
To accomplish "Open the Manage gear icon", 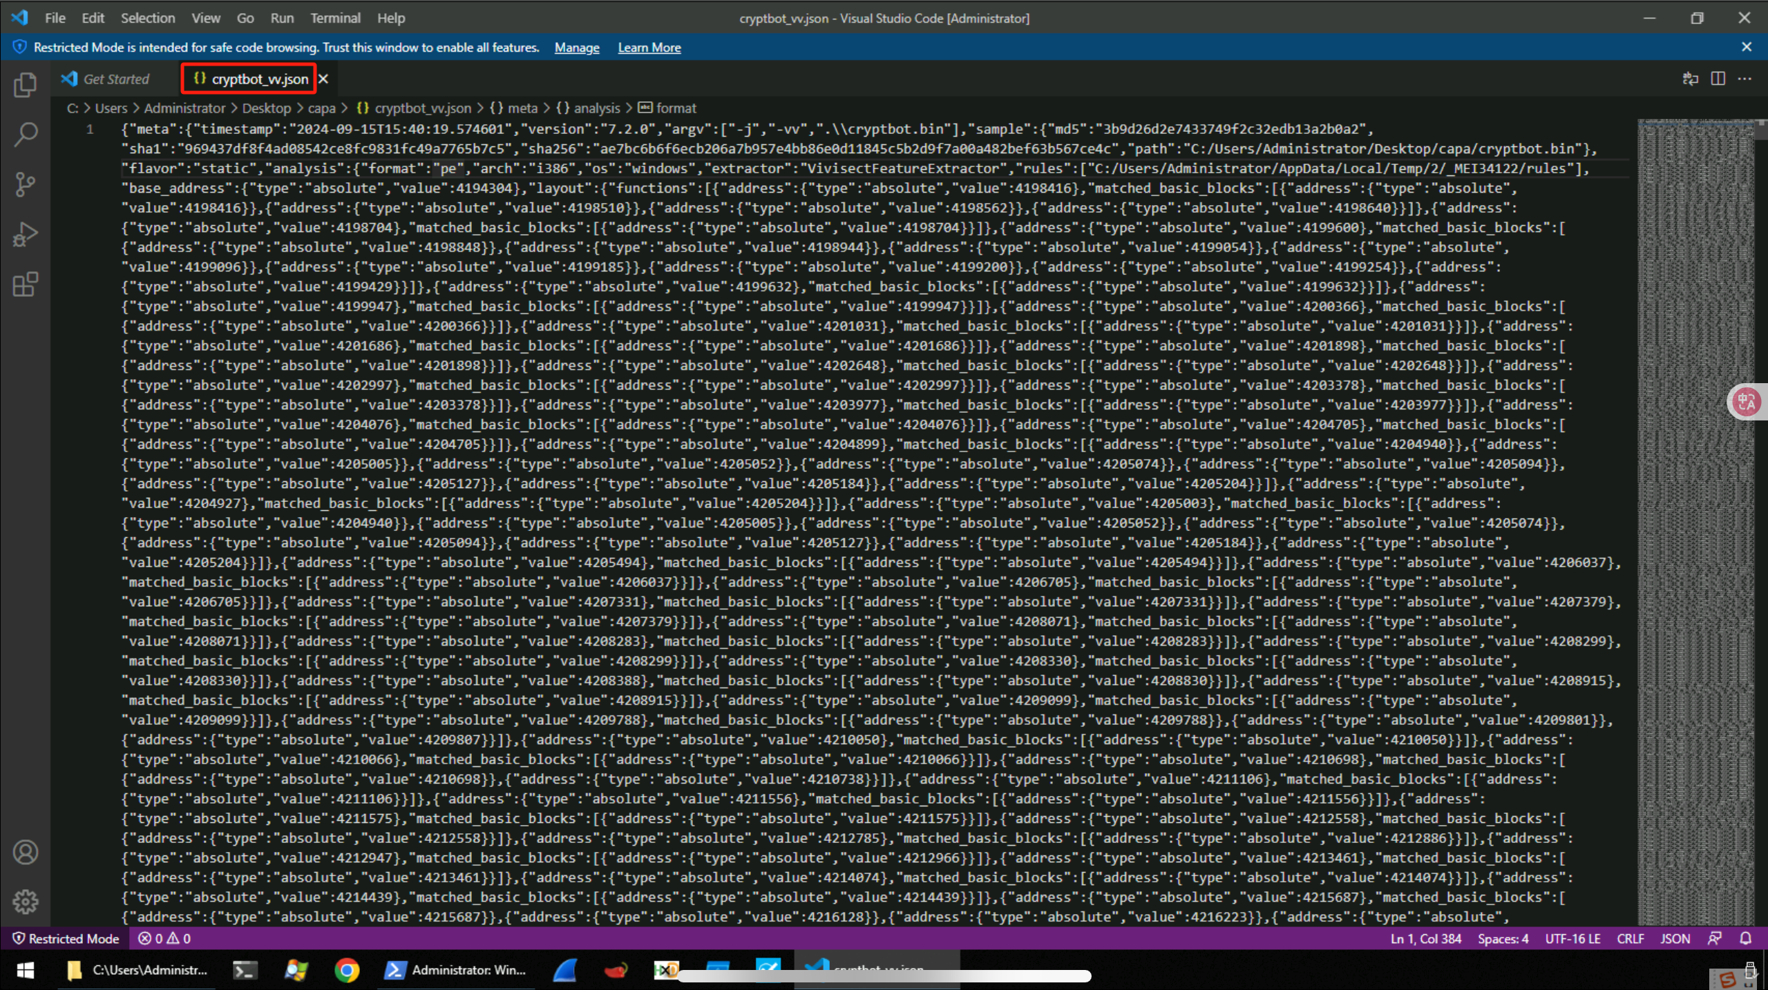I will [x=26, y=901].
